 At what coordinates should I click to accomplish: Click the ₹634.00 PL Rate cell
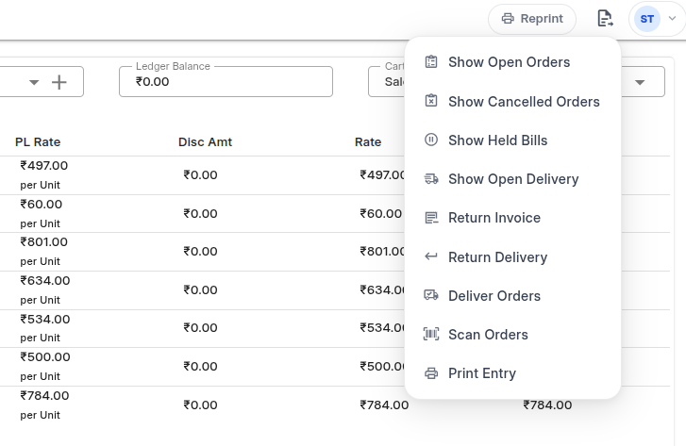click(x=45, y=281)
